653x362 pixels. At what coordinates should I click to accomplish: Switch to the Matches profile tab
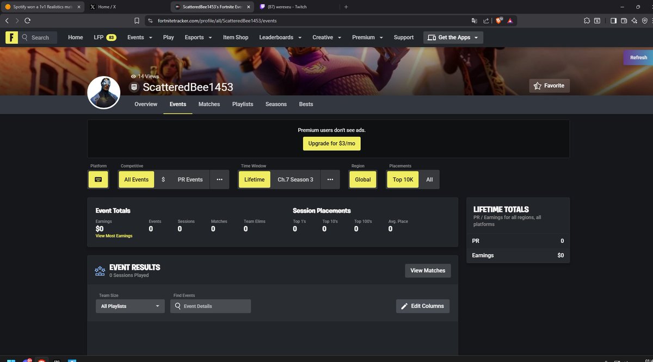tap(209, 104)
